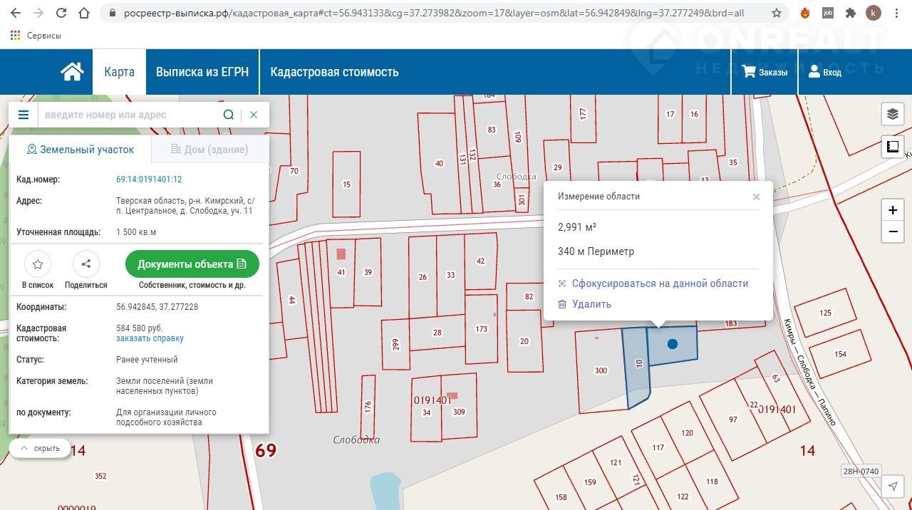Click the geolocation arrow icon

click(x=892, y=486)
